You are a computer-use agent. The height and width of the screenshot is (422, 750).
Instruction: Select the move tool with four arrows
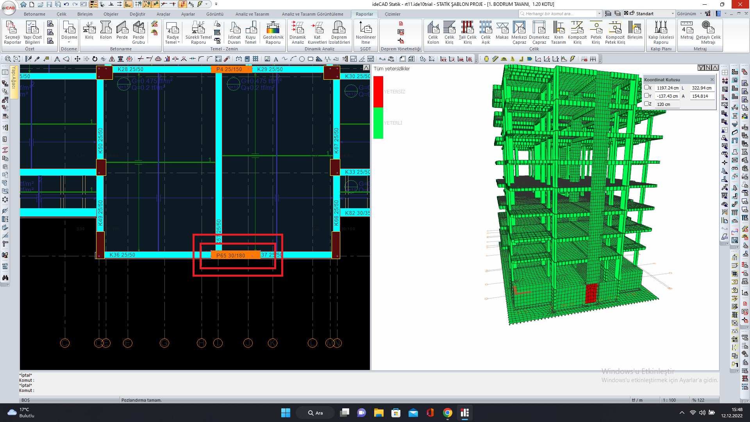[77, 59]
